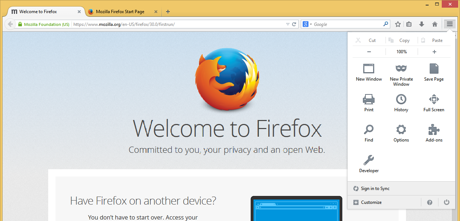The image size is (460, 221).
Task: Open Customize in the menu footer
Action: [x=368, y=202]
